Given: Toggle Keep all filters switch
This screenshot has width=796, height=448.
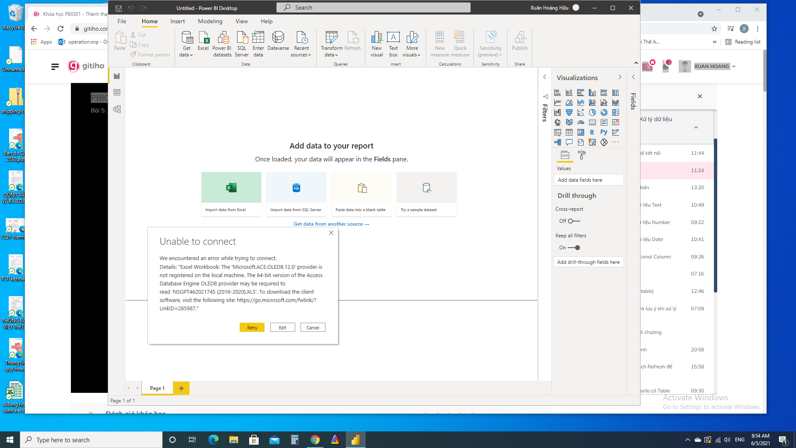Looking at the screenshot, I should [x=574, y=248].
